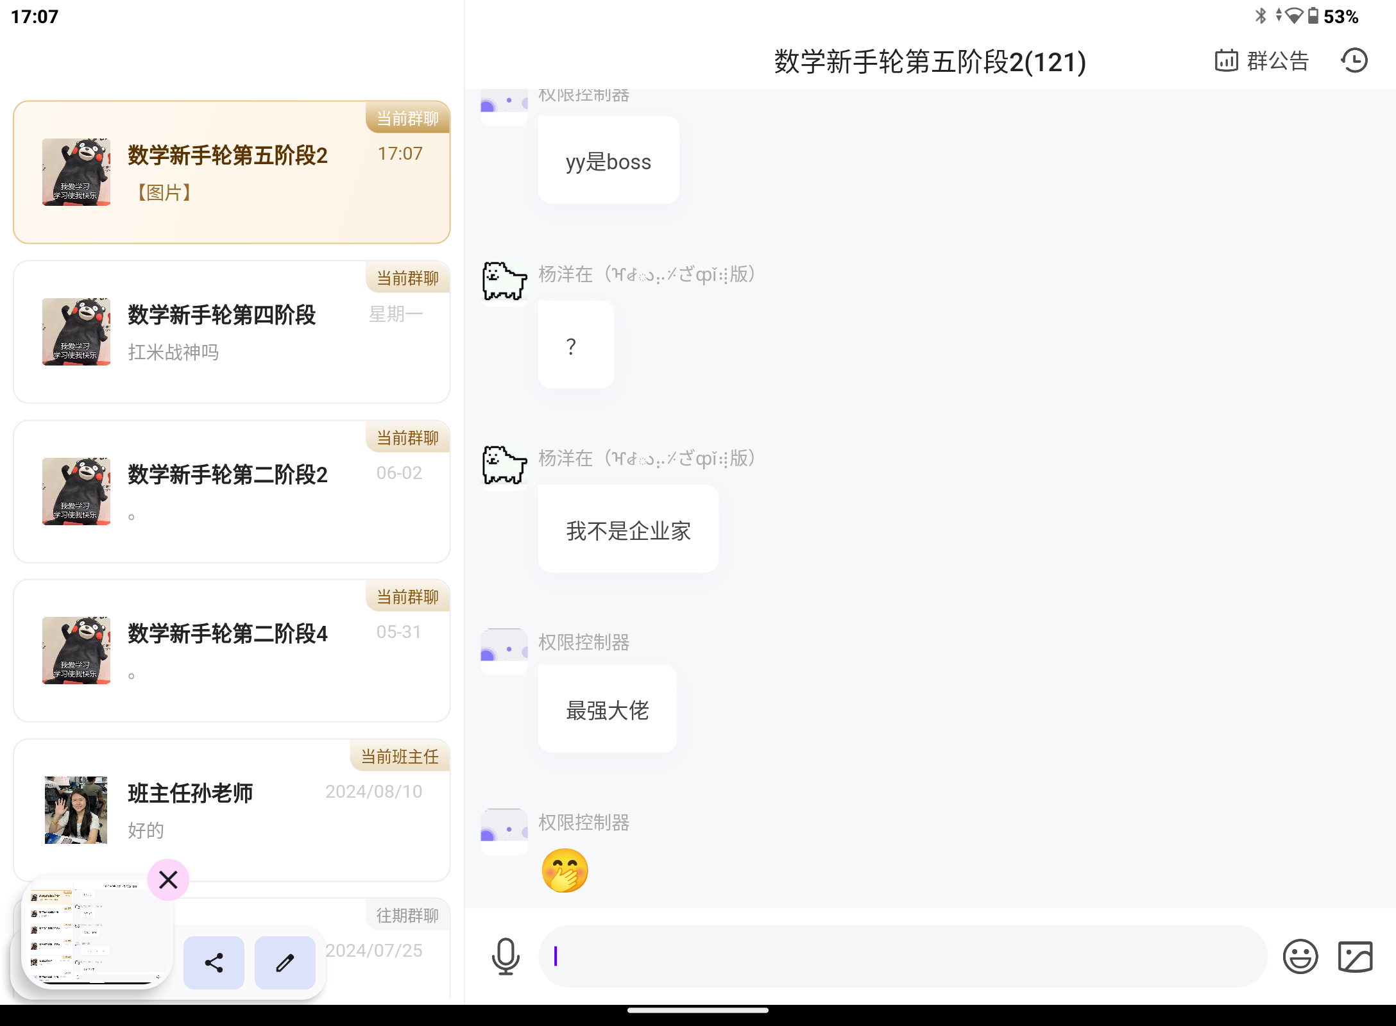Open the image attachment icon
1396x1026 pixels.
point(1356,957)
